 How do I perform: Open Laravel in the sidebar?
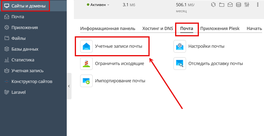click(18, 92)
